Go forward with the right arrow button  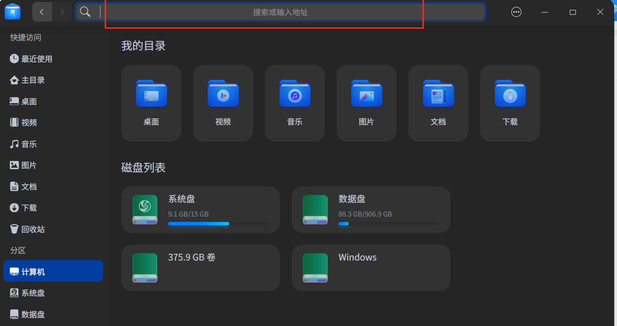(x=62, y=12)
